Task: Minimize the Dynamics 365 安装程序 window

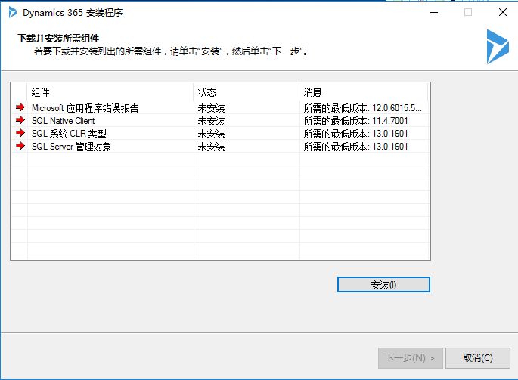Action: (434, 13)
